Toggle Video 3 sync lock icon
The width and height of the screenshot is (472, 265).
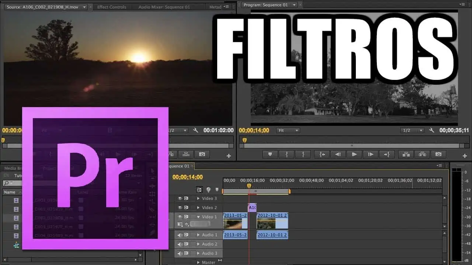coord(187,198)
